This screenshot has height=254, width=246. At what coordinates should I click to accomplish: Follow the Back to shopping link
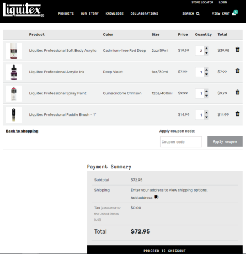click(22, 131)
